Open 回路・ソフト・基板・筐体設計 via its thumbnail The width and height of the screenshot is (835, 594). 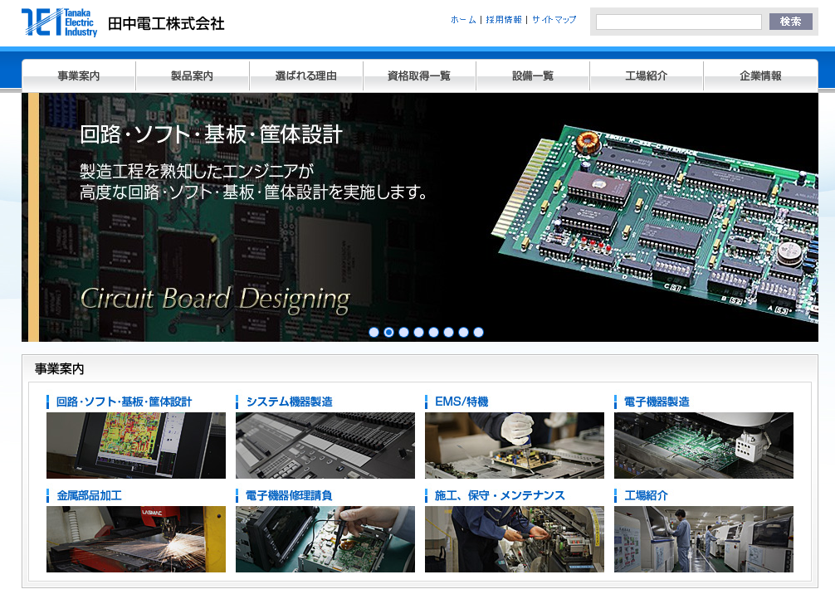tap(135, 445)
